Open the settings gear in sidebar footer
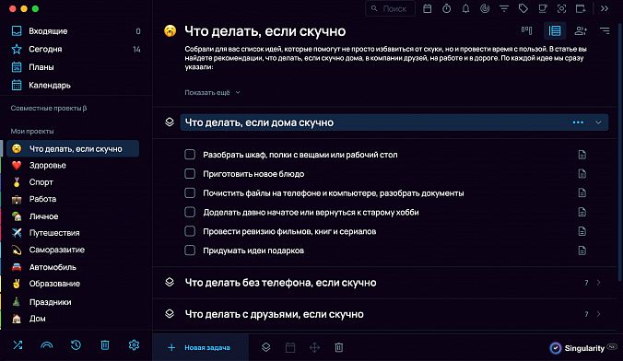The width and height of the screenshot is (623, 361). tap(134, 344)
